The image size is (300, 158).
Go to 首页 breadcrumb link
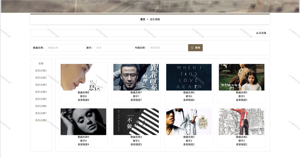tap(143, 19)
